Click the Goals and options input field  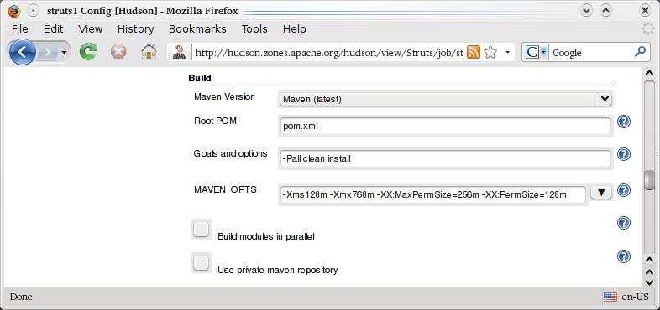445,159
